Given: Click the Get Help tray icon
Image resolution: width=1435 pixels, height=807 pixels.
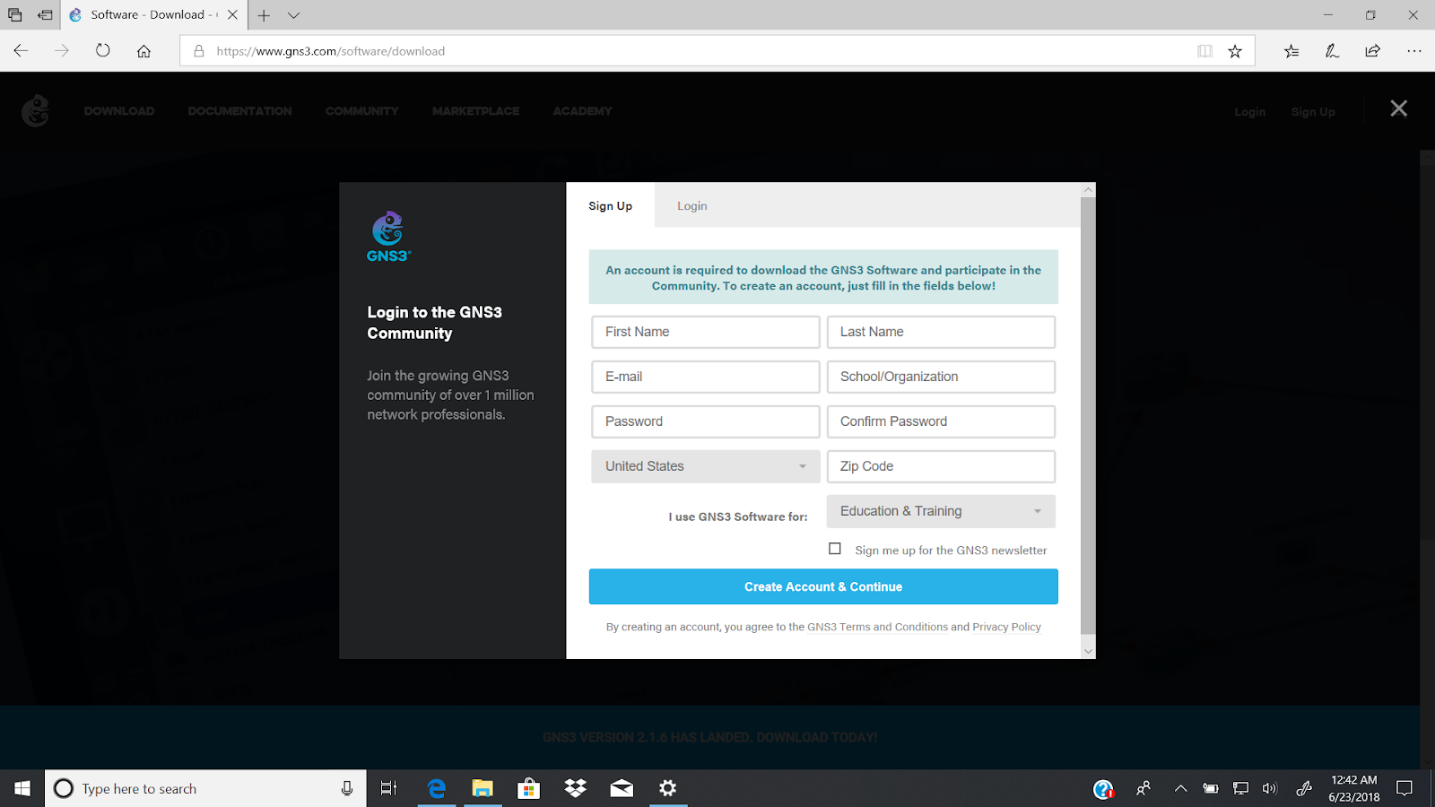Looking at the screenshot, I should (x=1103, y=789).
